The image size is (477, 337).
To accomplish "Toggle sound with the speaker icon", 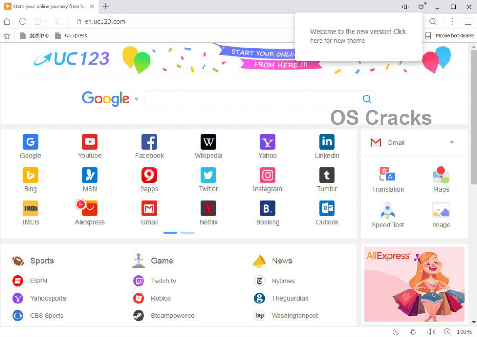I will point(430,331).
